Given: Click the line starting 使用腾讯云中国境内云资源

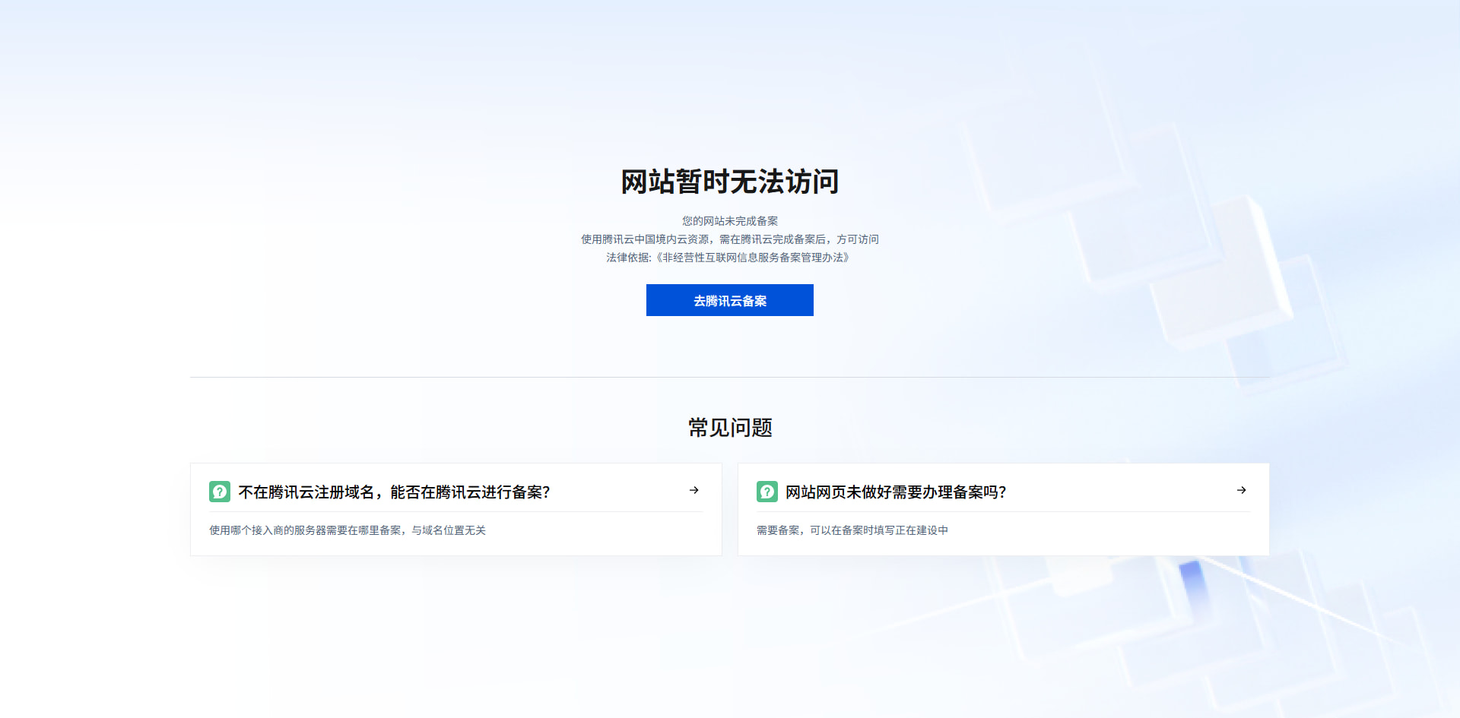Looking at the screenshot, I should [x=730, y=239].
